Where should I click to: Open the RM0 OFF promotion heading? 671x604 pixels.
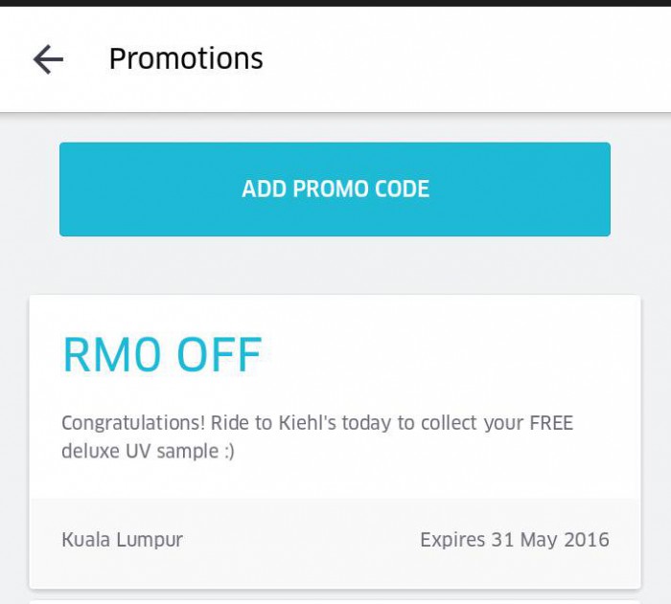(162, 355)
